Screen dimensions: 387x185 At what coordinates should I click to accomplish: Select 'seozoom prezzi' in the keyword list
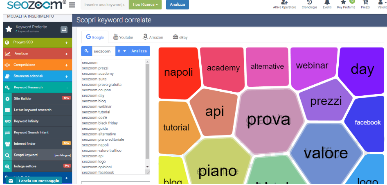pos(95,68)
